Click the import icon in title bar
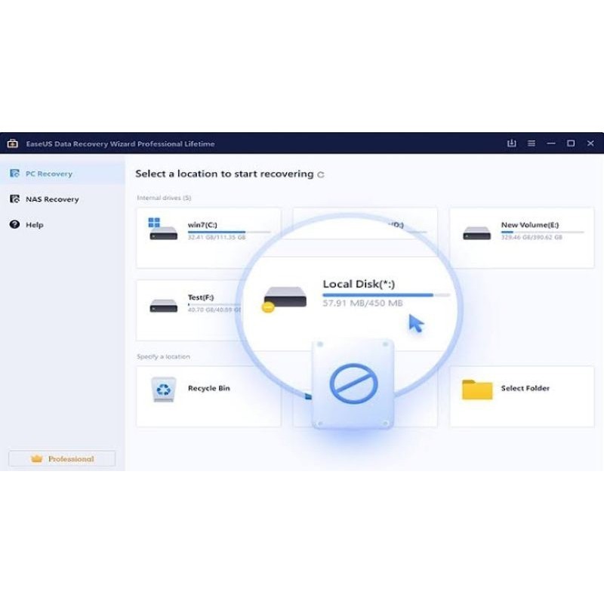This screenshot has width=604, height=604. (x=512, y=143)
